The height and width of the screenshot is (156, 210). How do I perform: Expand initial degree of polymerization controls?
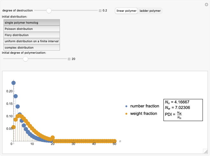pyautogui.click(x=69, y=59)
